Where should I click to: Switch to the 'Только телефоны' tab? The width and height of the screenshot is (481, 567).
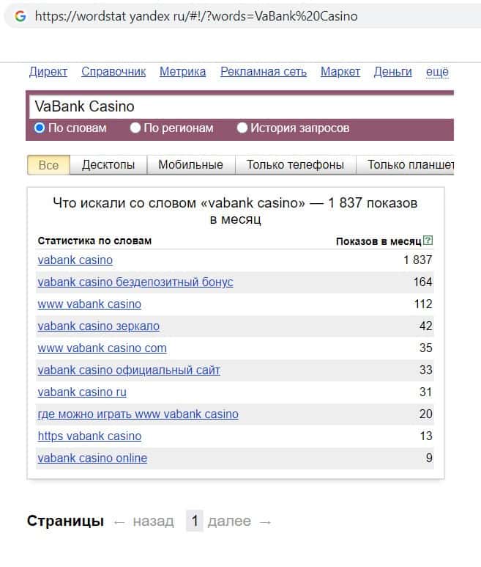[x=295, y=165]
